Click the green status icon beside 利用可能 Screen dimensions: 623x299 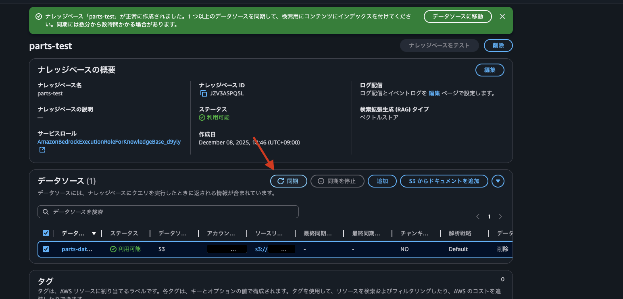tap(202, 118)
